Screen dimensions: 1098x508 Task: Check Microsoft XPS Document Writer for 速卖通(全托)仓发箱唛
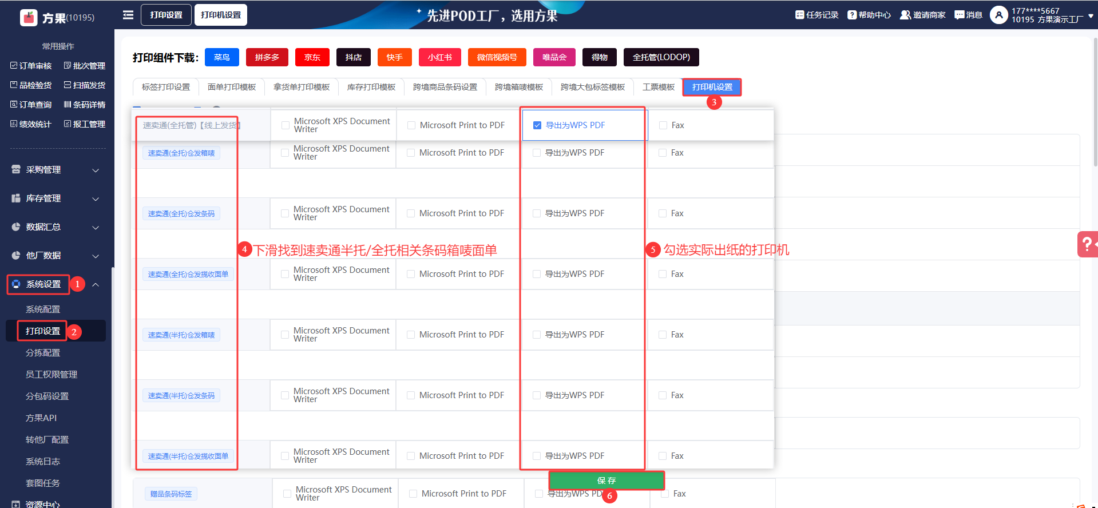point(285,153)
